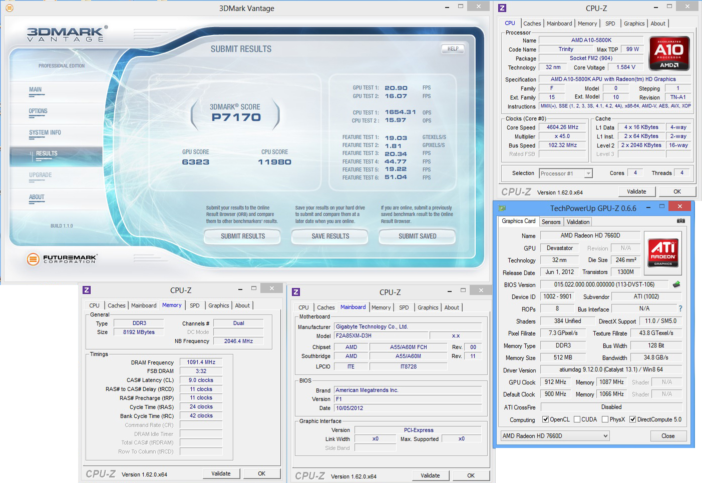Click the GPU-Z screenshot camera icon

click(680, 221)
